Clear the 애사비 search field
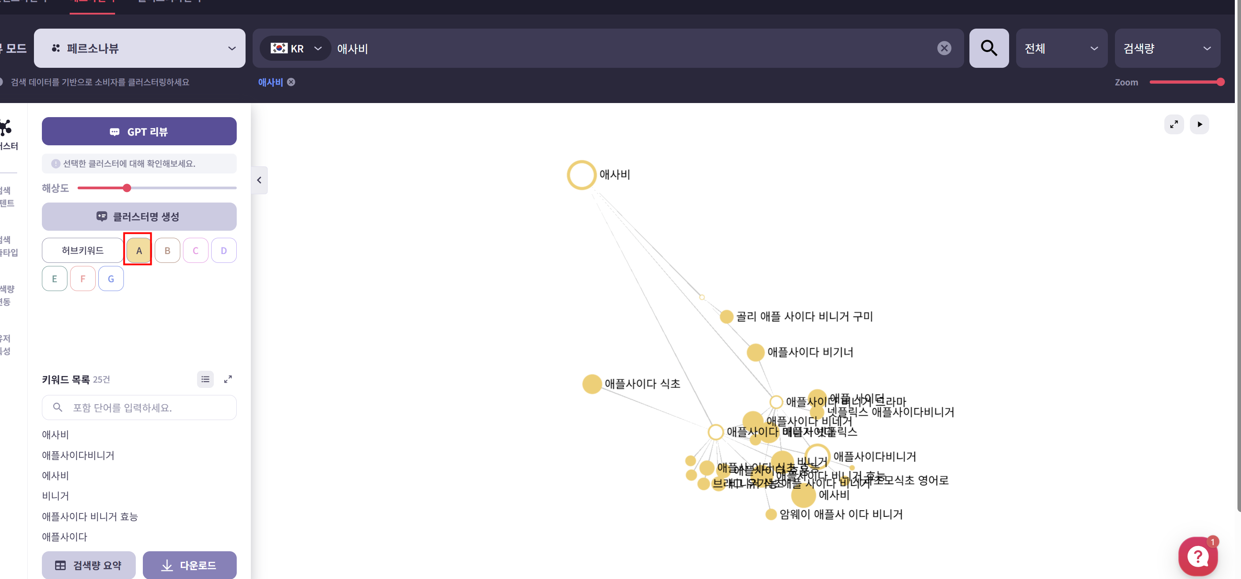Screen dimensions: 1241x579 944,48
